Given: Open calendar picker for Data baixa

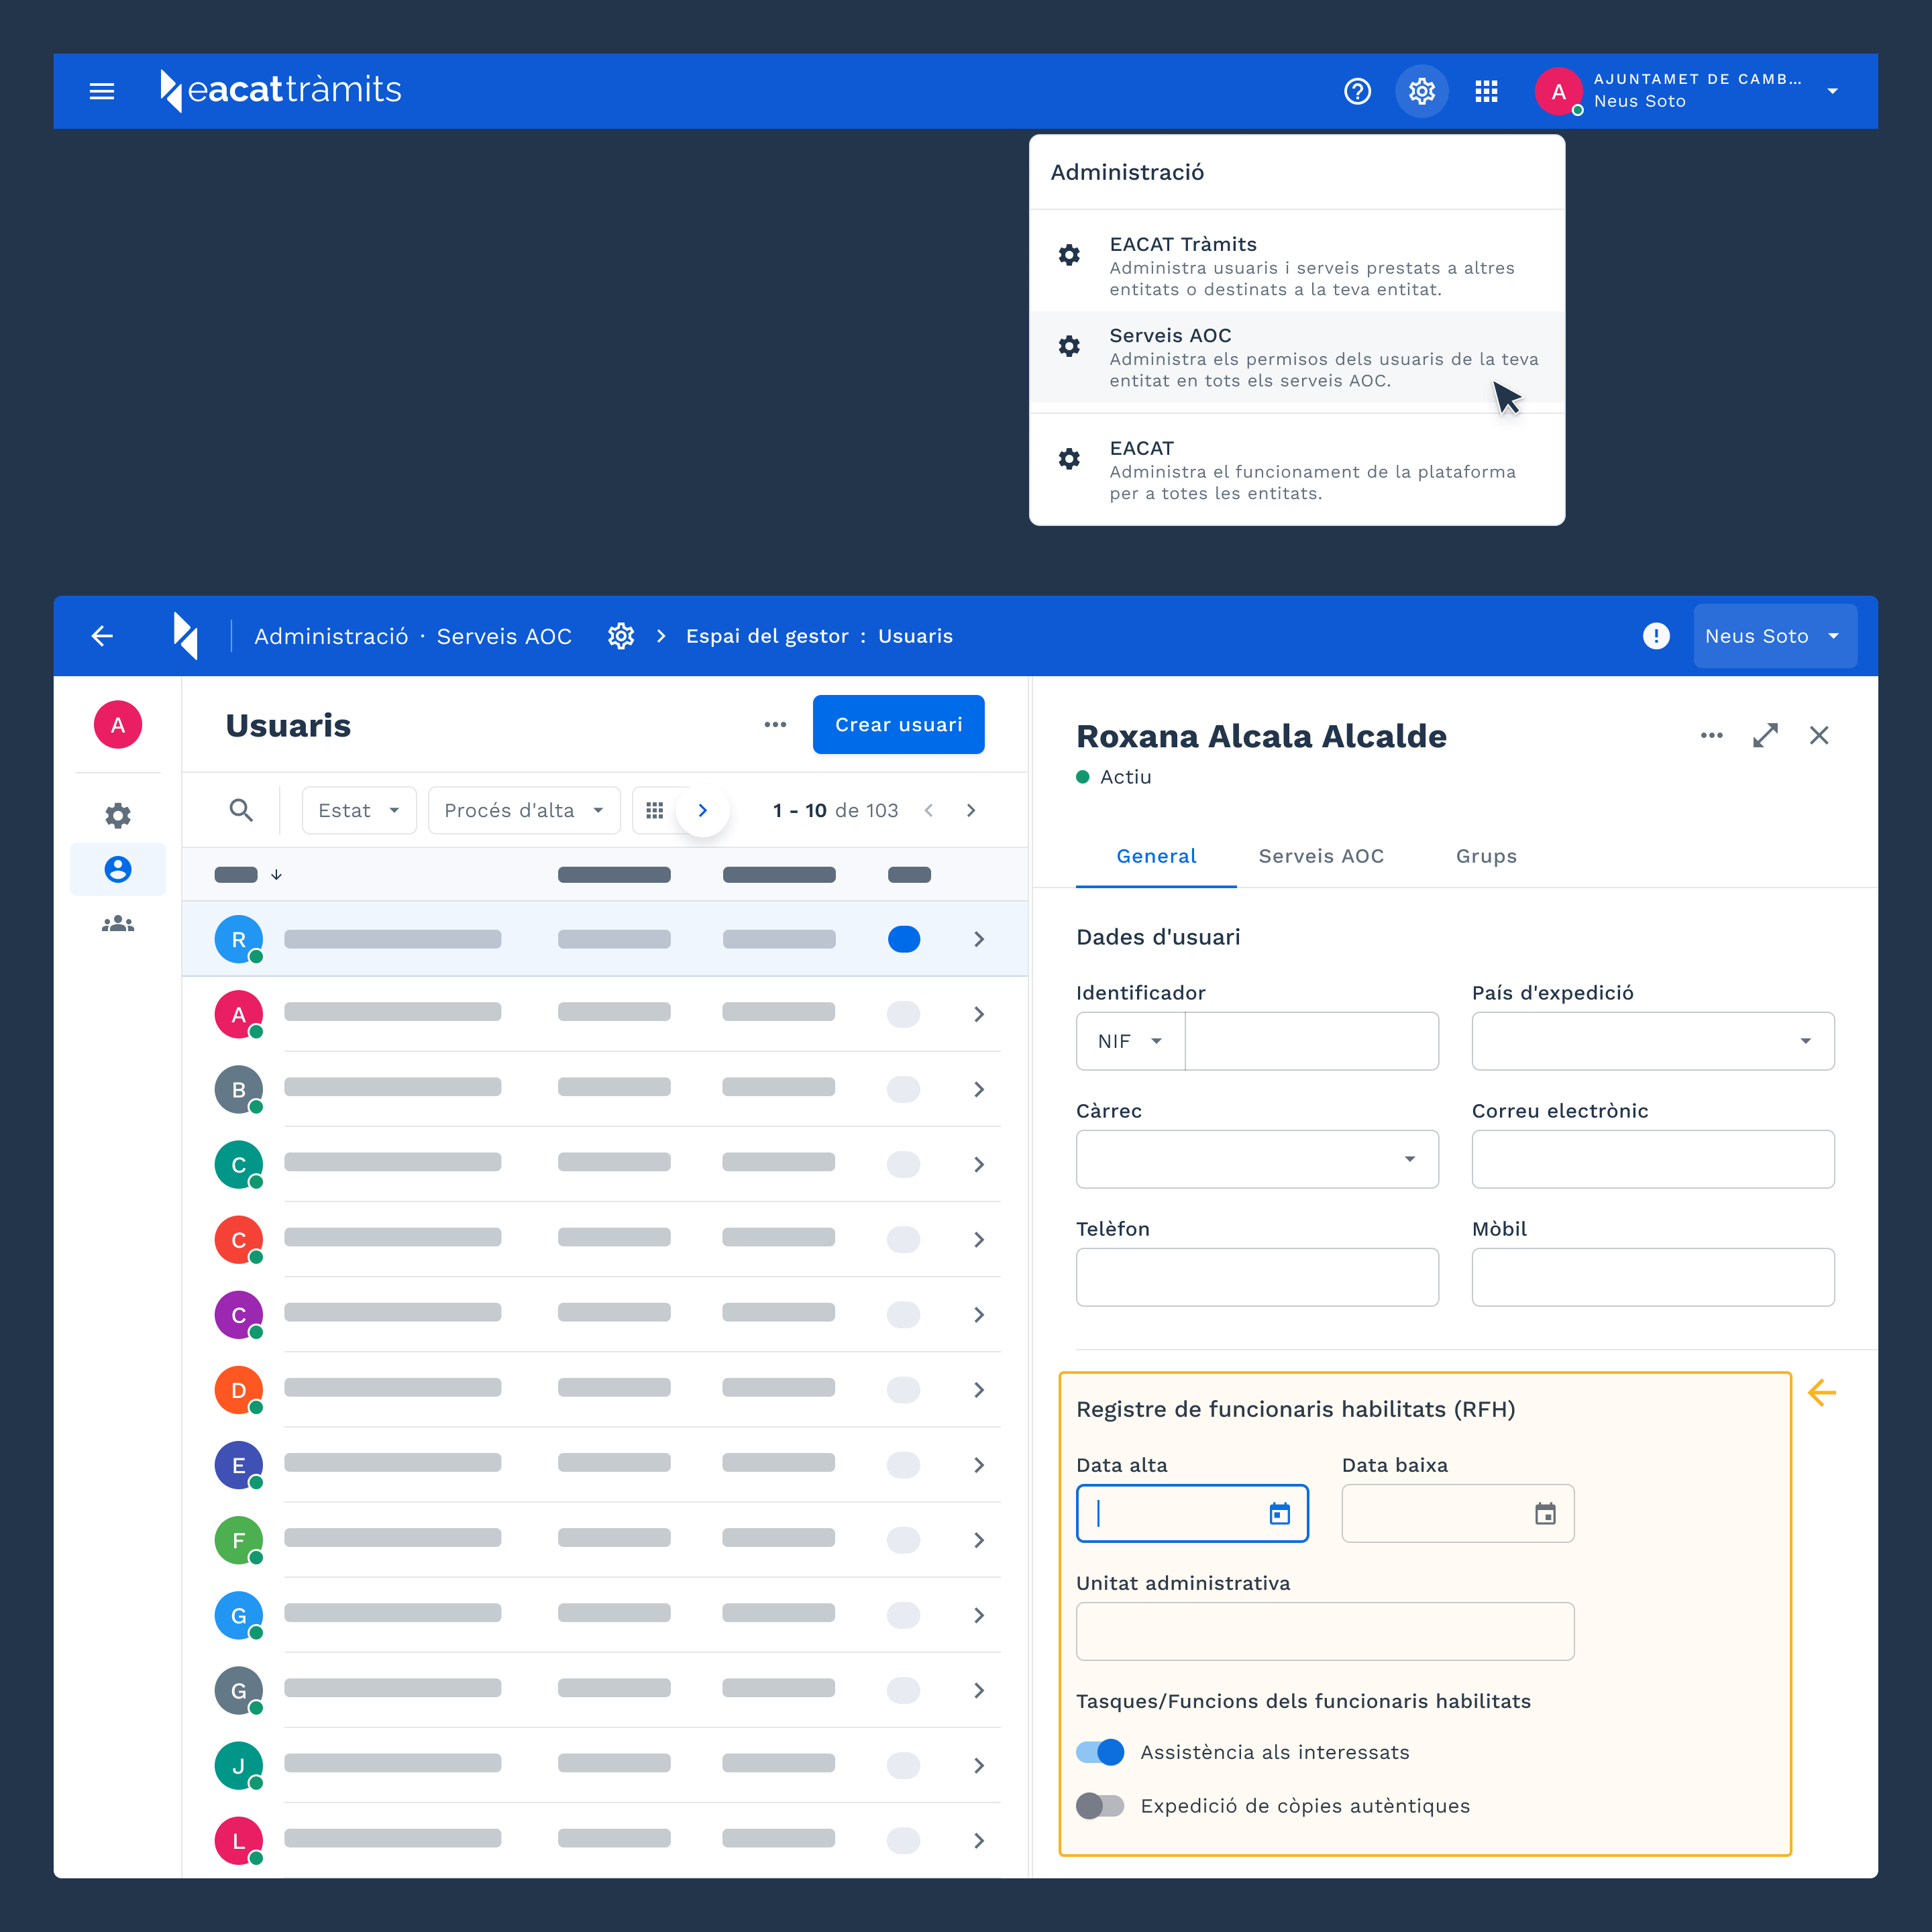Looking at the screenshot, I should tap(1545, 1514).
